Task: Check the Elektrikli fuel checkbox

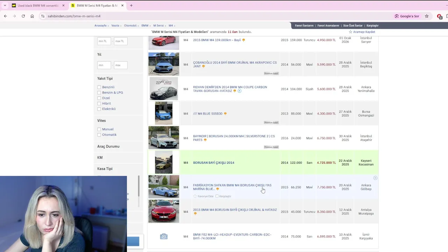Action: [x=99, y=109]
